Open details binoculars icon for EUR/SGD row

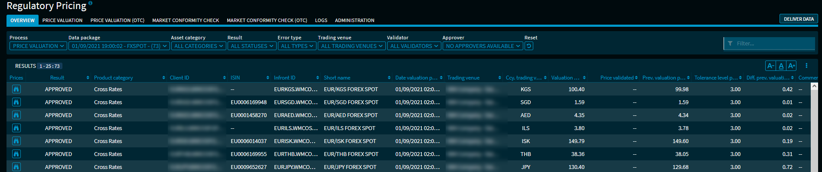point(16,102)
